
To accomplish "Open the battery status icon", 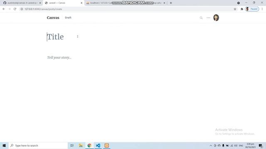I will (x=227, y=146).
